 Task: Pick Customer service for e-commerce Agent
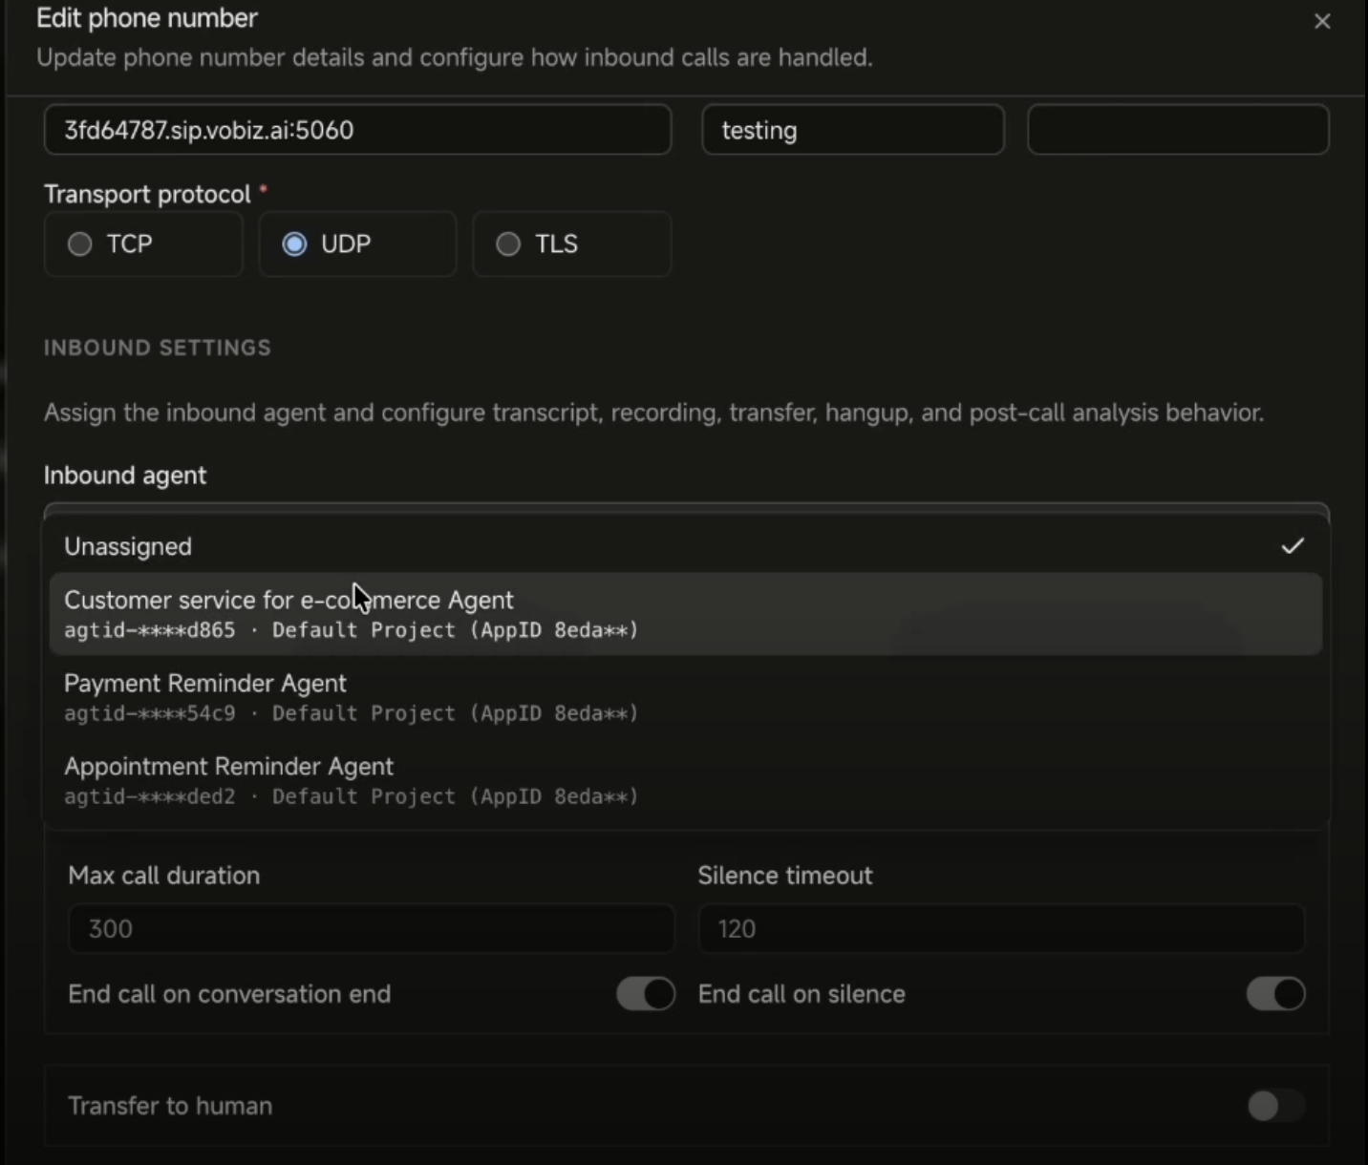[686, 614]
